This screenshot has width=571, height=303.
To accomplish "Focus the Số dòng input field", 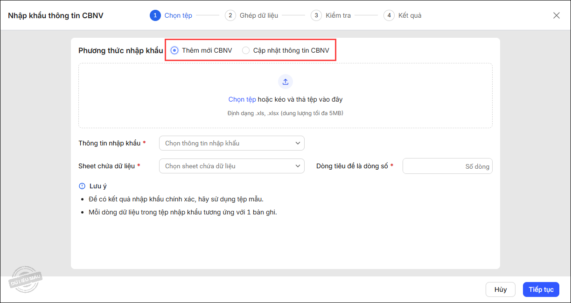I will [447, 166].
